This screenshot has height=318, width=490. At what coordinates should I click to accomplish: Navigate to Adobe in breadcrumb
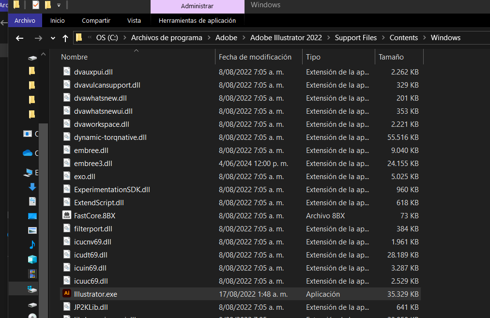(x=226, y=37)
